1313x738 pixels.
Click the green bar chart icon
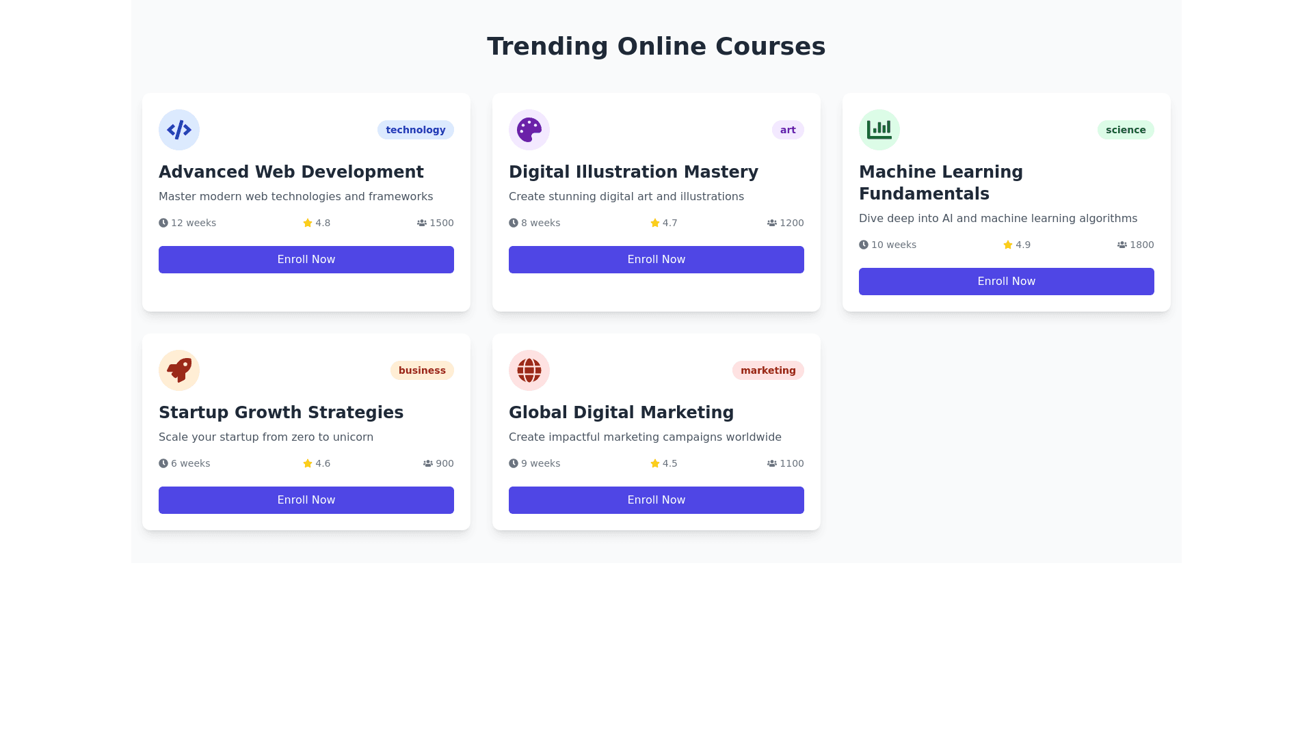pyautogui.click(x=879, y=130)
